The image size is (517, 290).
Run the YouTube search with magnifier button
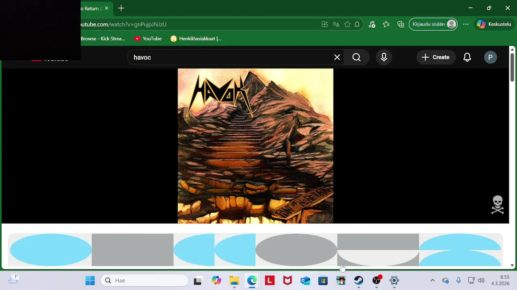(356, 57)
